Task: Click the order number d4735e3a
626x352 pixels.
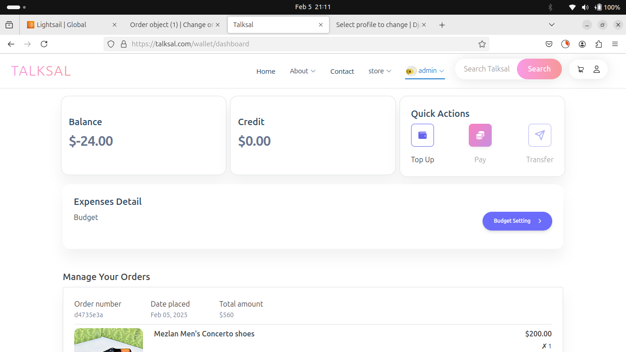Action: (x=88, y=315)
